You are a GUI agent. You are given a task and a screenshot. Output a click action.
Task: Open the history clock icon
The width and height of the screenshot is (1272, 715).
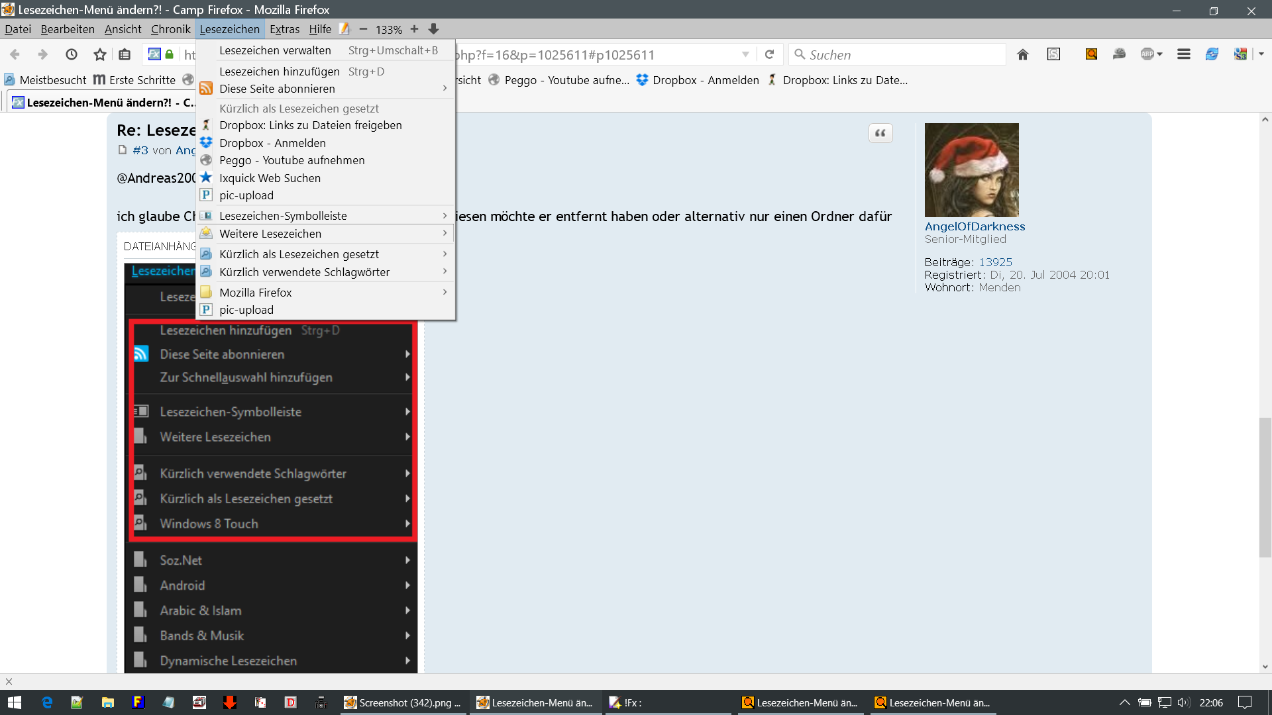pyautogui.click(x=72, y=54)
